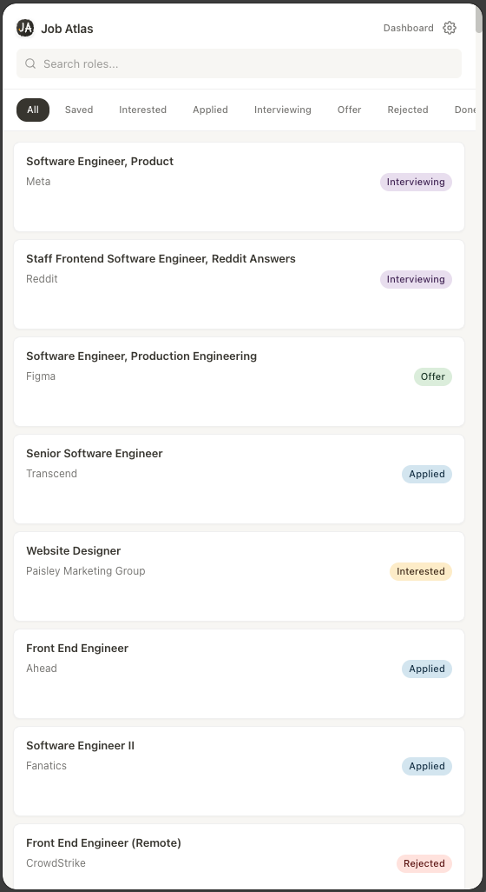This screenshot has width=486, height=892.
Task: Switch to the Interested tab
Action: point(142,110)
